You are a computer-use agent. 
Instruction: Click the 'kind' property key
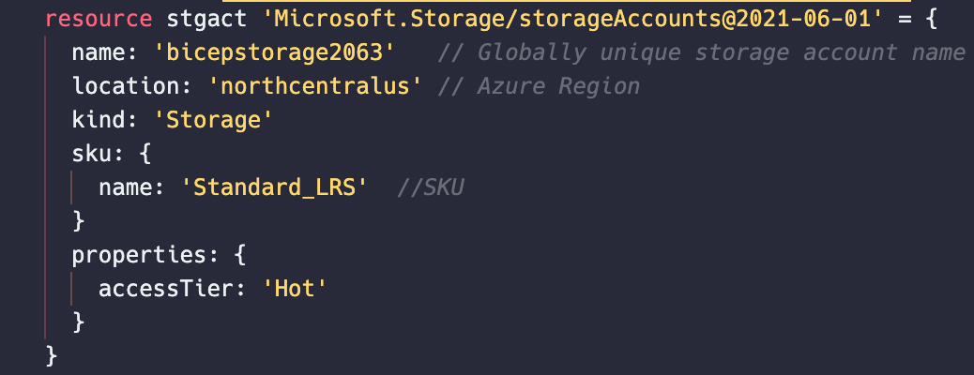(x=99, y=120)
